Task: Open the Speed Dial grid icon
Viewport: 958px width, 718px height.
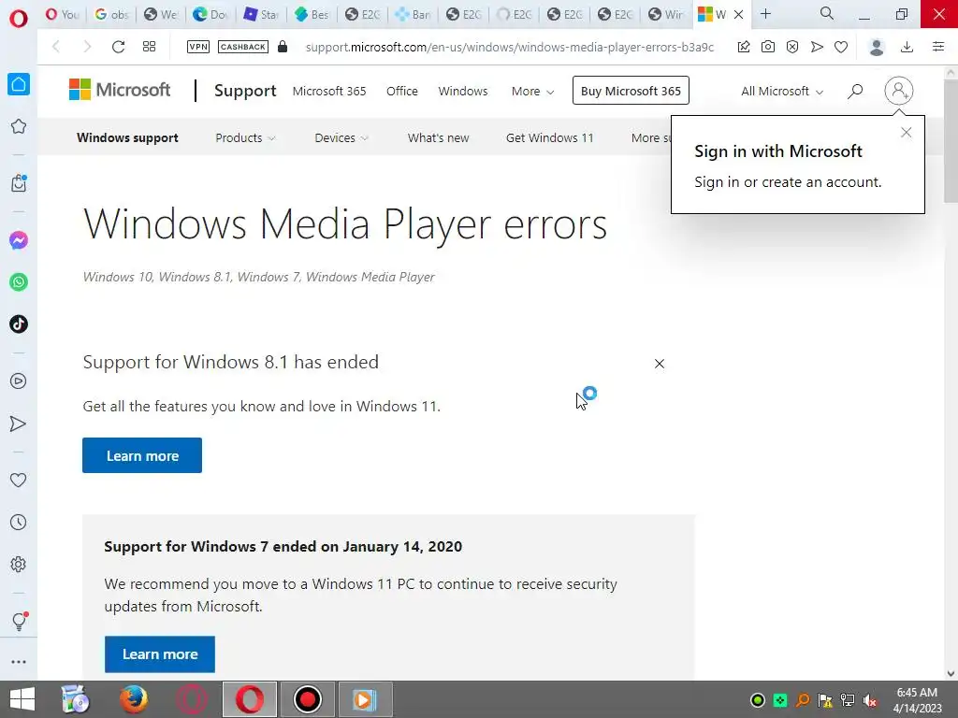Action: coord(149,47)
